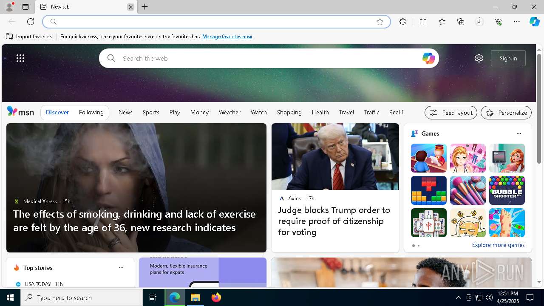This screenshot has height=306, width=544.
Task: Open the shiba dog with bees game
Action: click(x=467, y=223)
